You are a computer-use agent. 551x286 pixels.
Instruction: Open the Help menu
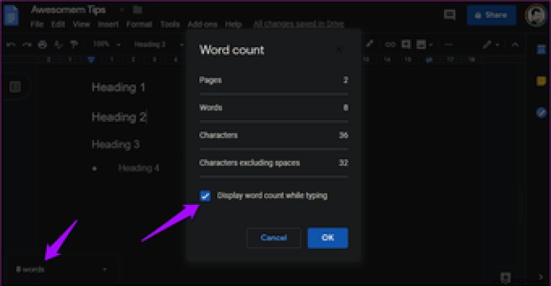coord(233,24)
